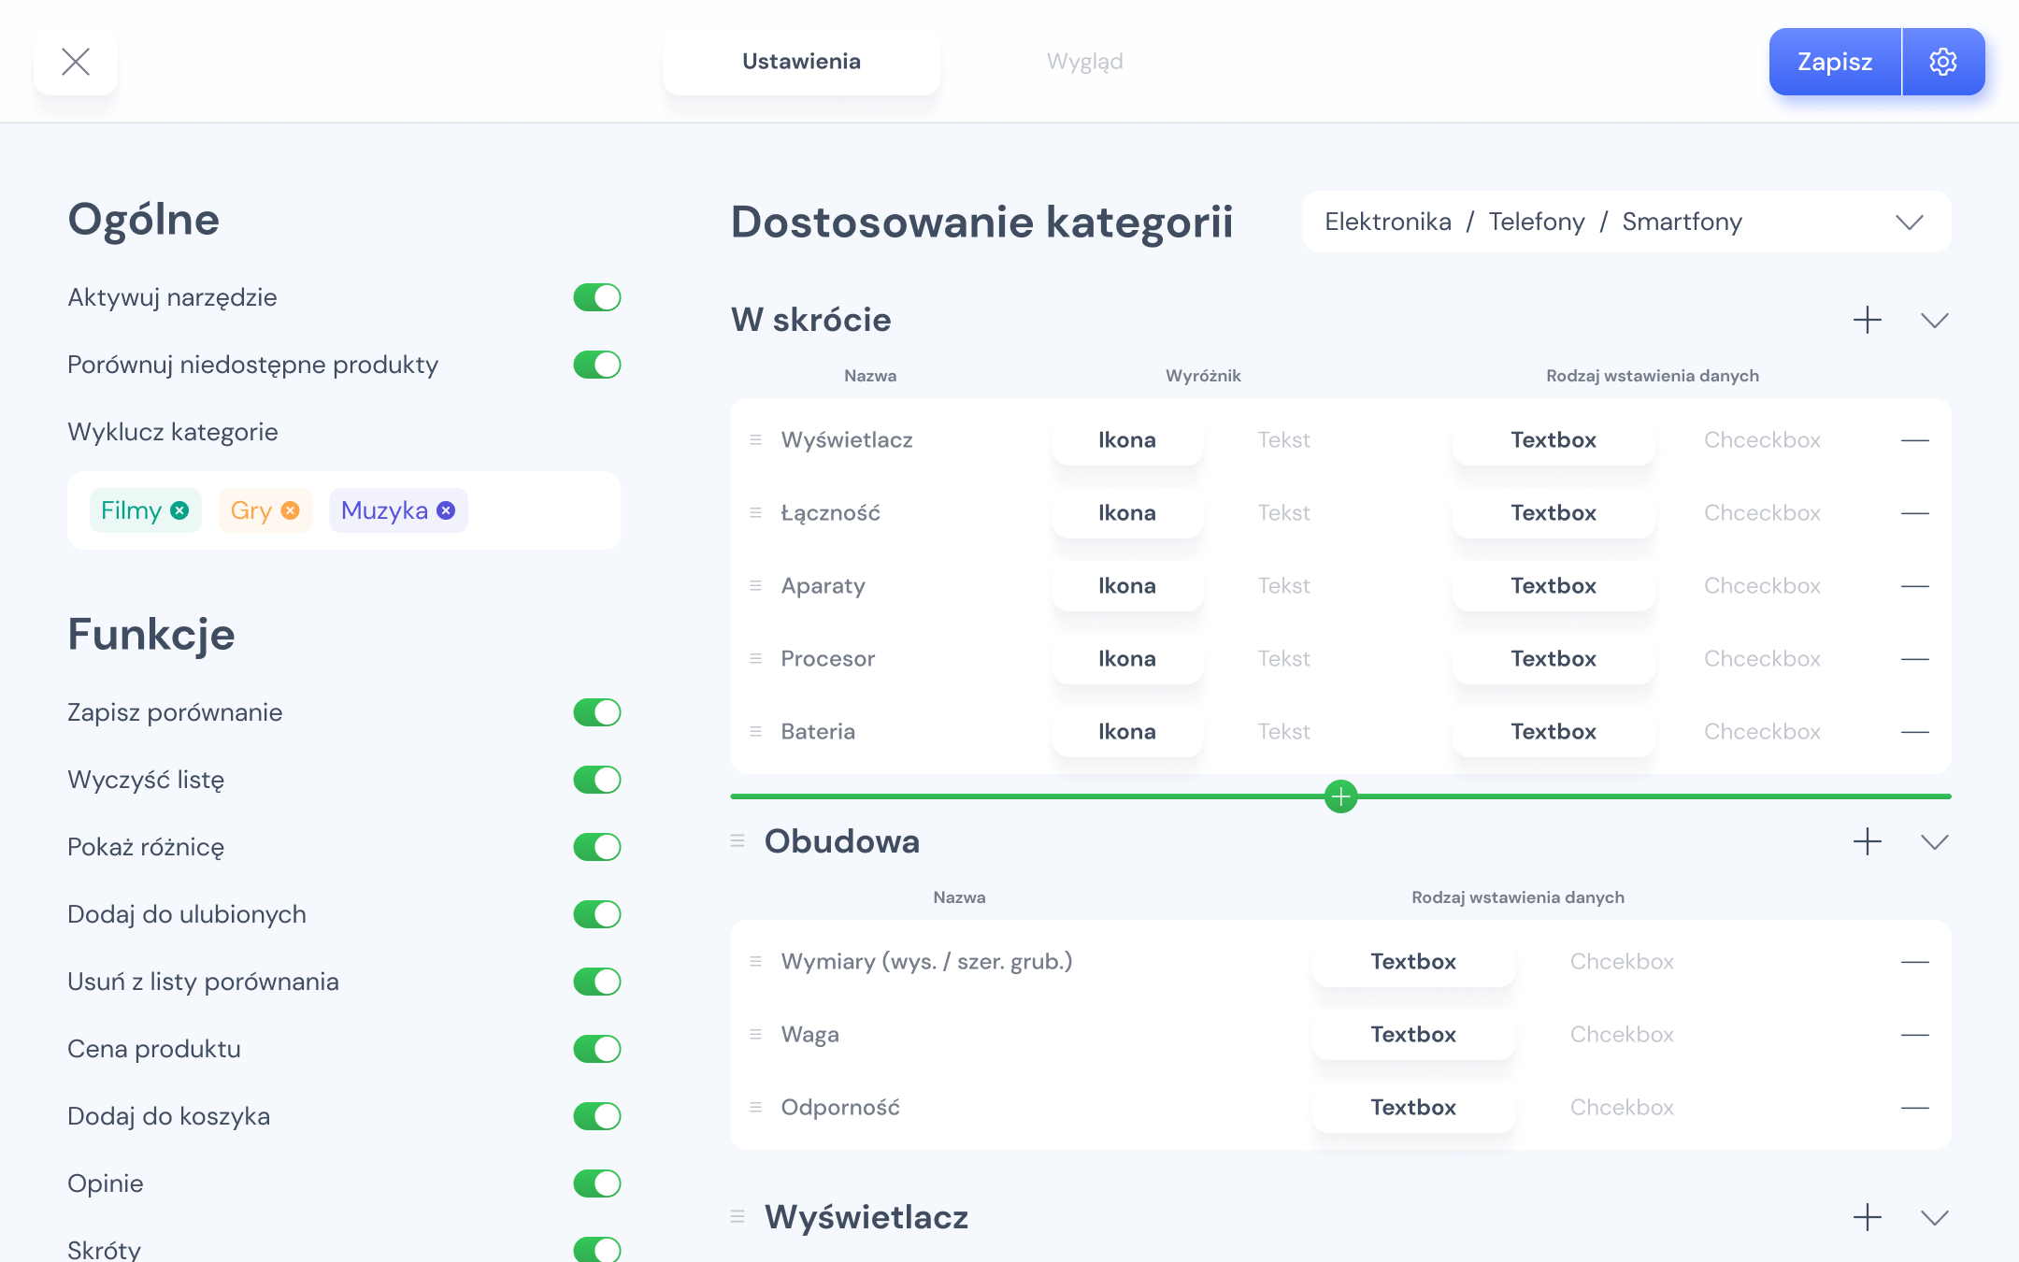The height and width of the screenshot is (1262, 2019).
Task: Turn off Dodaj do koszyka switch
Action: (x=596, y=1116)
